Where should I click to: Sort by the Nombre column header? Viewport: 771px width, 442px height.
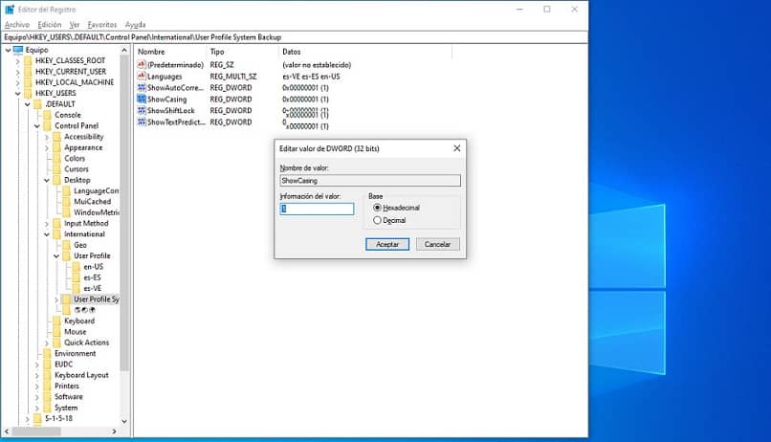pyautogui.click(x=170, y=52)
